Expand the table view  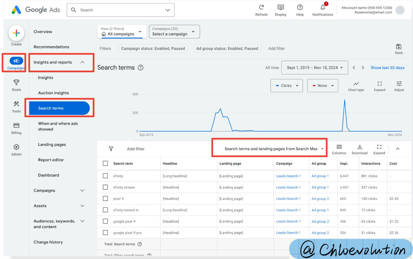(x=379, y=149)
